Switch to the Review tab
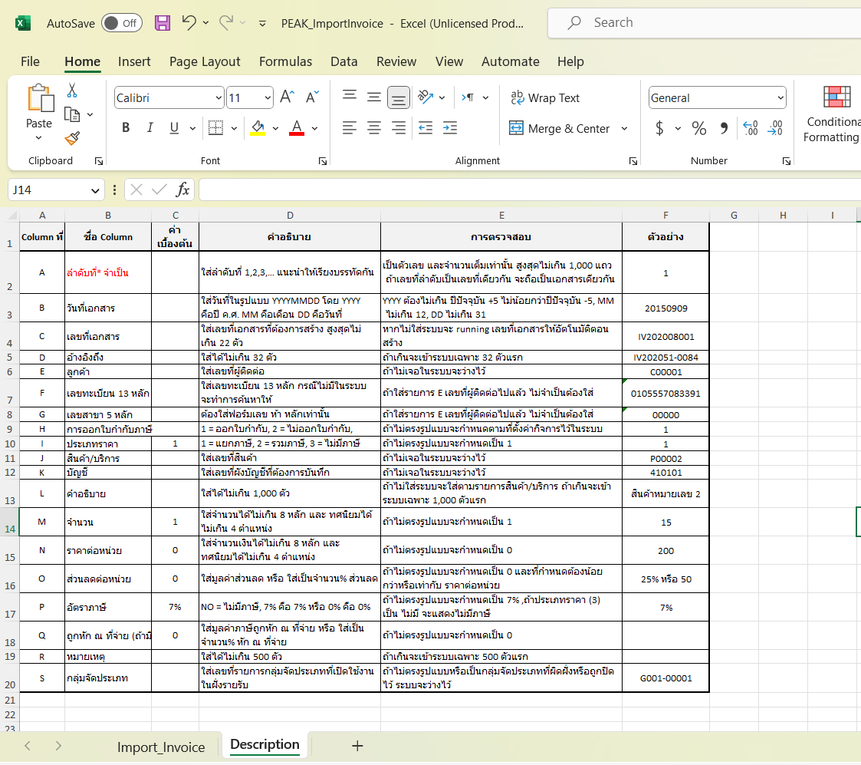This screenshot has height=765, width=861. (396, 61)
